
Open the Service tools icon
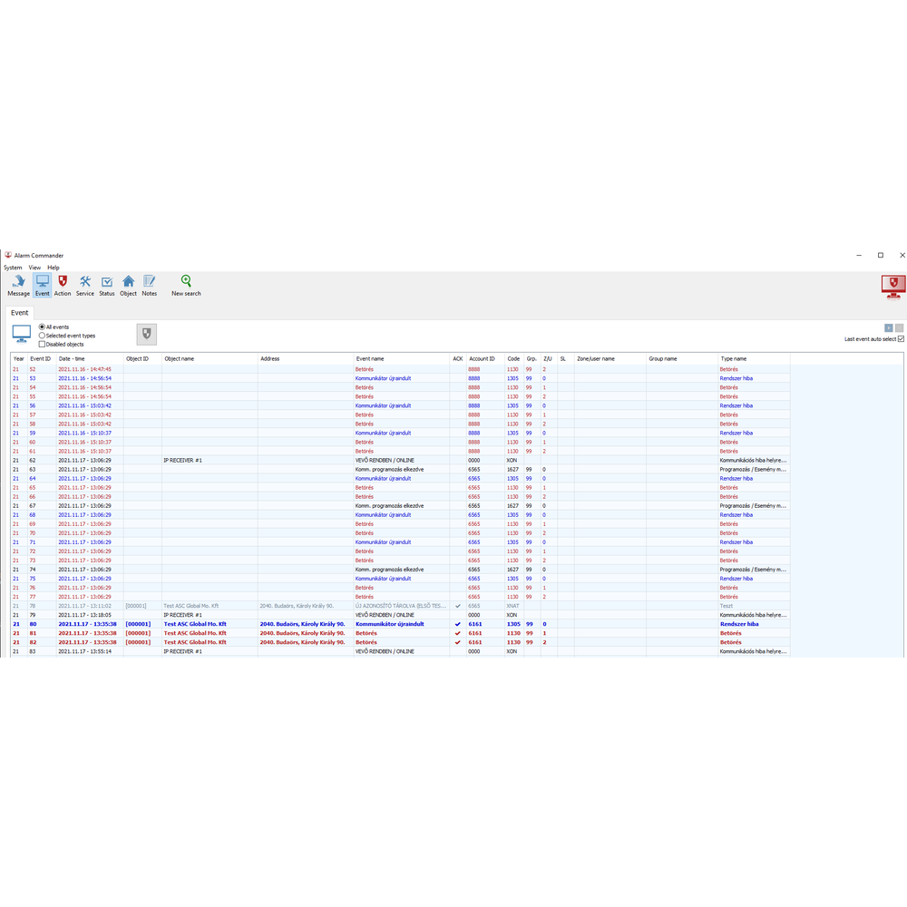85,286
